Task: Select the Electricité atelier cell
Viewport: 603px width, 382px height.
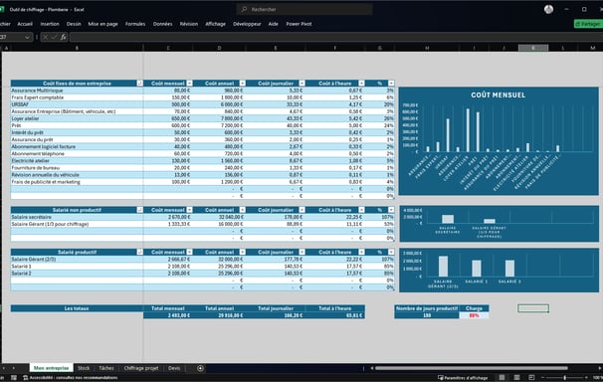Action: [x=77, y=160]
